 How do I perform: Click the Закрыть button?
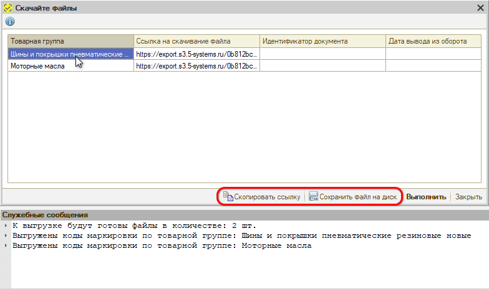pos(468,197)
